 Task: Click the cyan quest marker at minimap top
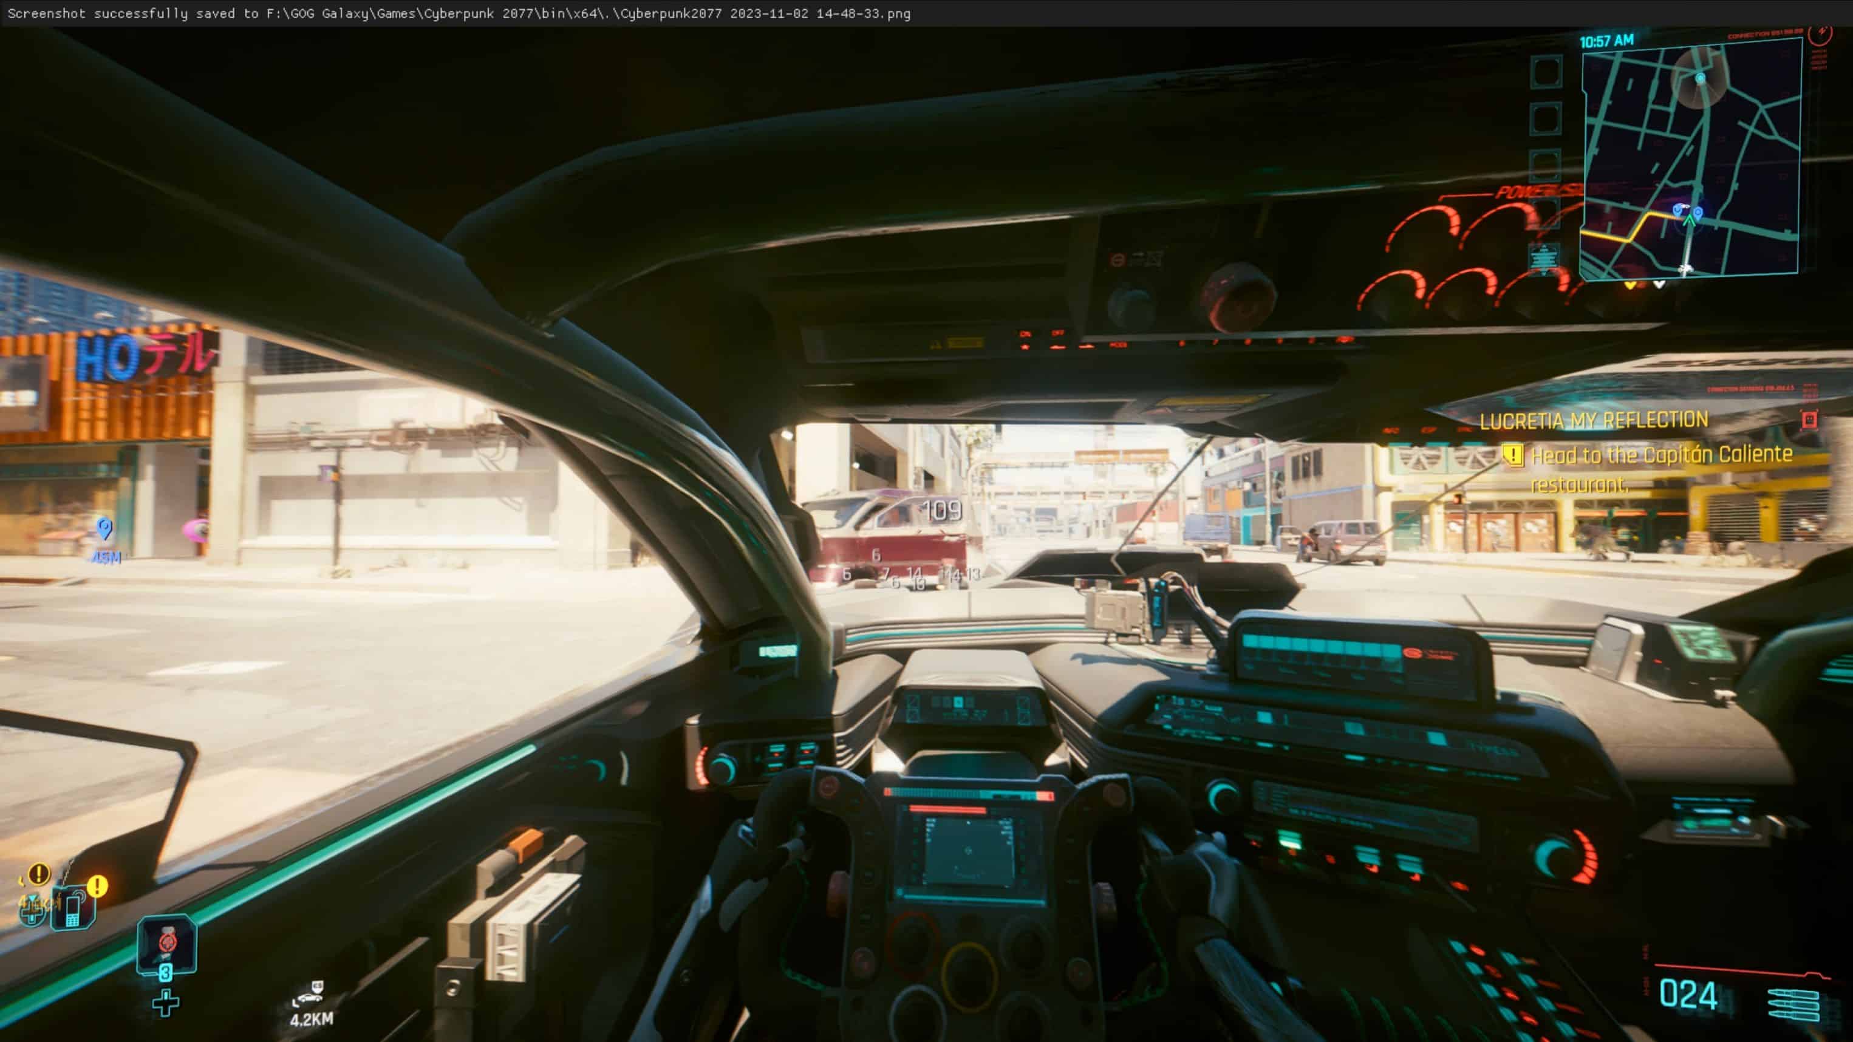(1701, 78)
